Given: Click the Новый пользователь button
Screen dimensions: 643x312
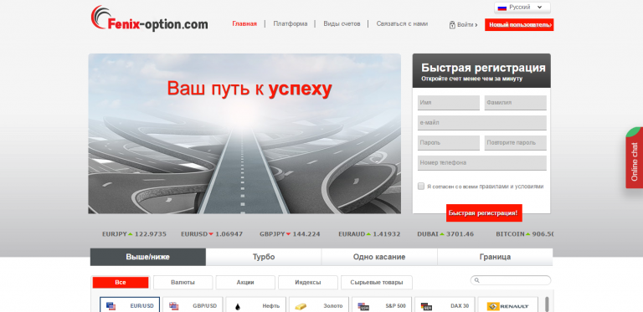Looking at the screenshot, I should tap(519, 24).
